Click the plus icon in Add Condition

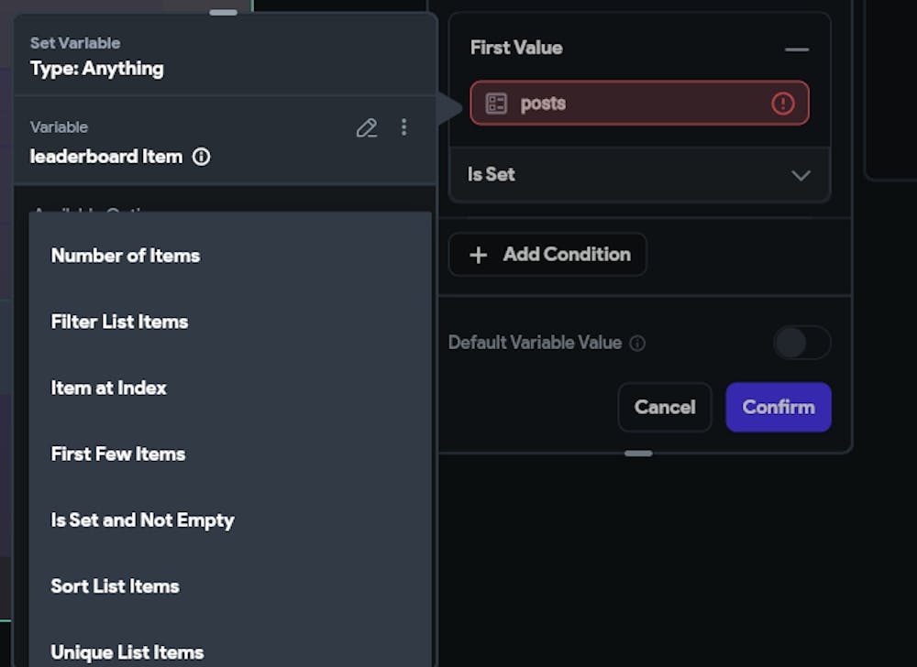point(479,255)
